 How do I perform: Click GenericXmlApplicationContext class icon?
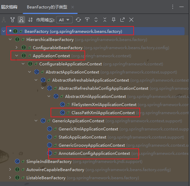(x=50, y=129)
